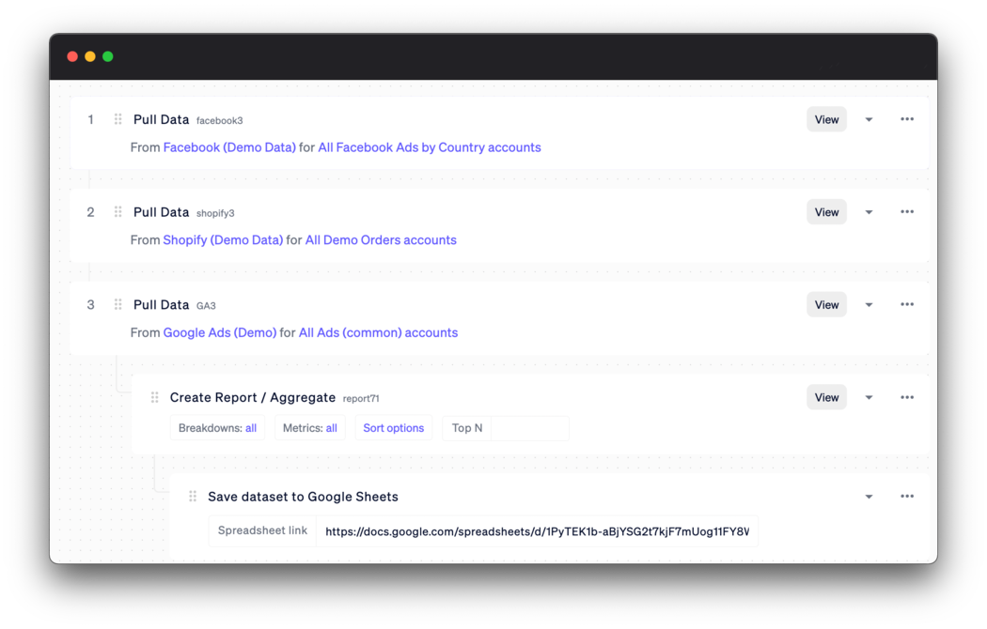987x629 pixels.
Task: Click View on the shopify3 Pull Data step
Action: [x=826, y=212]
